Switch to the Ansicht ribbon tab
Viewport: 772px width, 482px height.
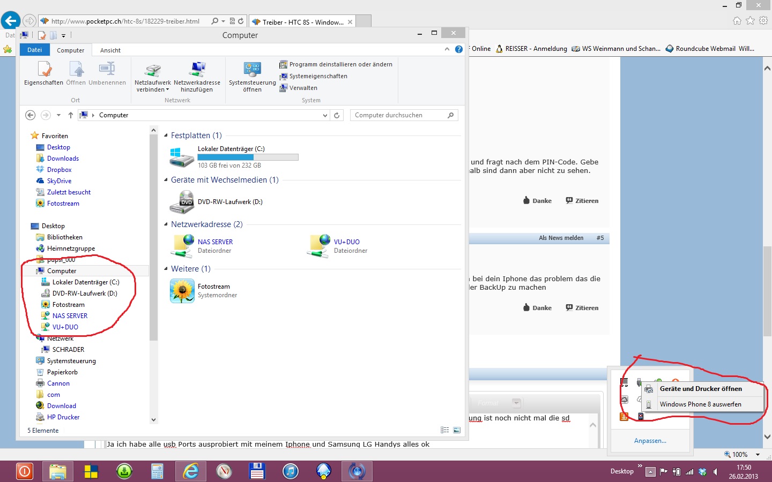tap(110, 50)
